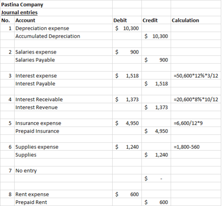Select the Salaries expense debit amount 900
222x206 pixels.
coord(127,52)
